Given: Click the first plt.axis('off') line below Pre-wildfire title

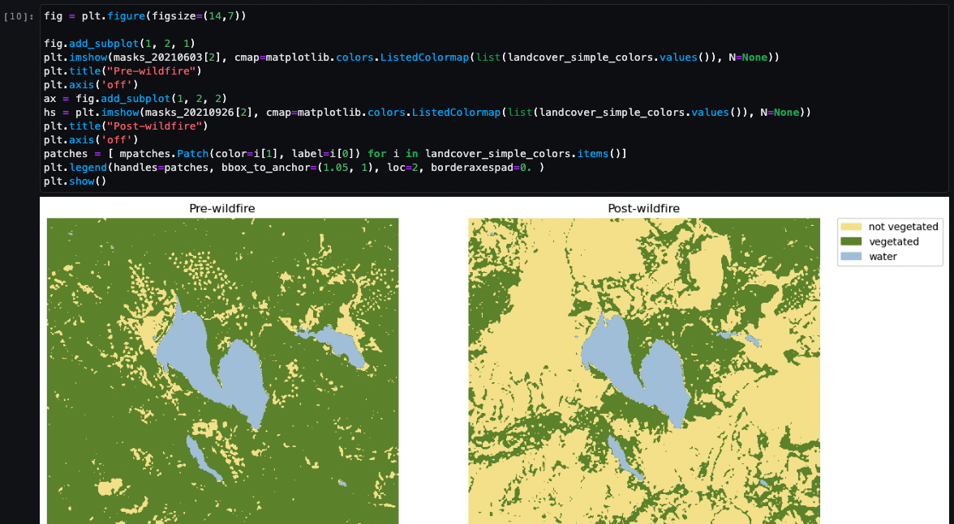Looking at the screenshot, I should tap(91, 85).
